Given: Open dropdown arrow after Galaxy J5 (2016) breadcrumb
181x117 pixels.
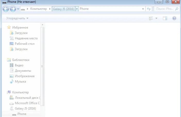Looking at the screenshot, I should [77, 9].
